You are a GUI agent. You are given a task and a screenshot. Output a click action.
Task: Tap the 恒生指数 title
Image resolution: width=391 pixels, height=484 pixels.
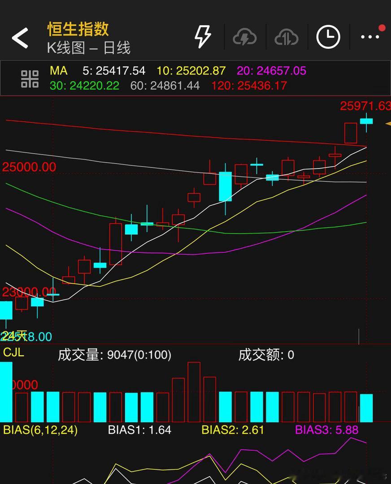(x=78, y=29)
